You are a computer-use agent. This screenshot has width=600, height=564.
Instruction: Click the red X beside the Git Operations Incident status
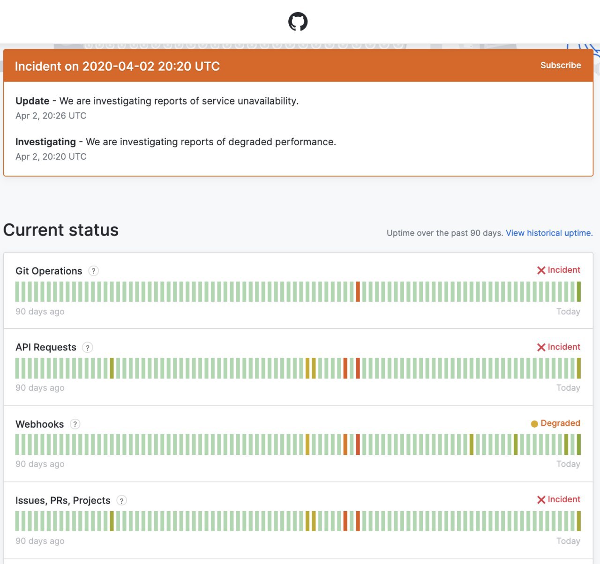coord(541,270)
